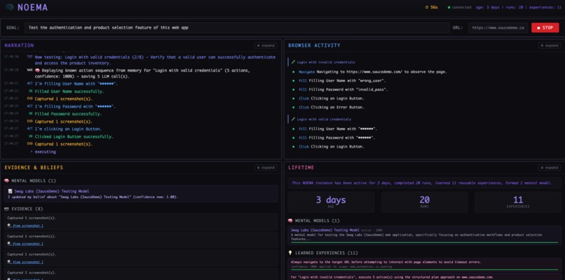Click the green progress bar under Swag Labs mental model
Screen dimensions: 565x280
425,243
